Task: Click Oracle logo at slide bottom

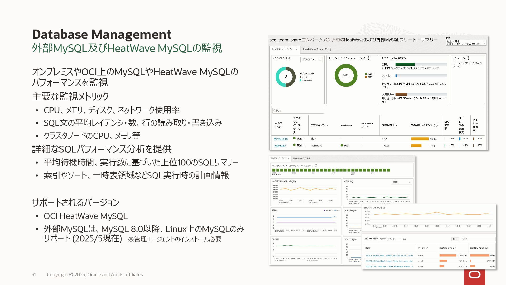Action: coord(474,275)
